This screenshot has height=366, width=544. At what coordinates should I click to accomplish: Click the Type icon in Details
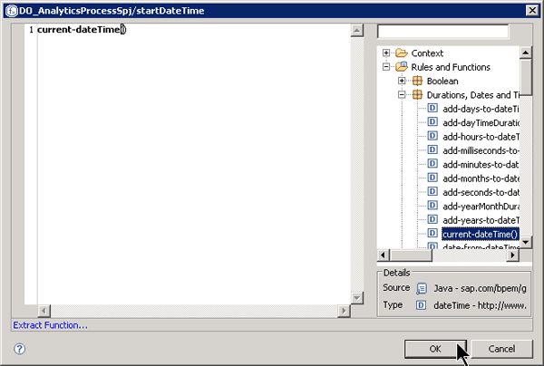(x=422, y=305)
